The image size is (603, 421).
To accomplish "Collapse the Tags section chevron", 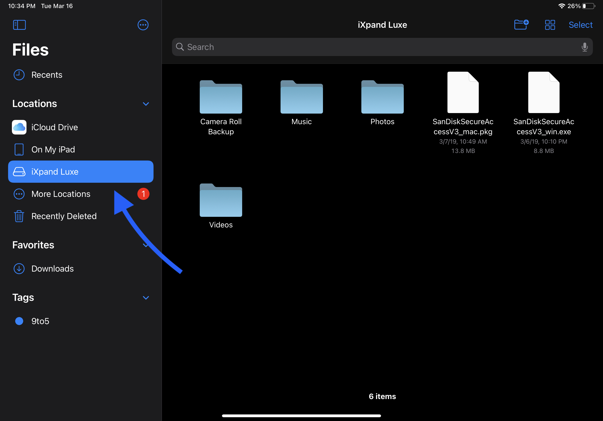I will 146,297.
